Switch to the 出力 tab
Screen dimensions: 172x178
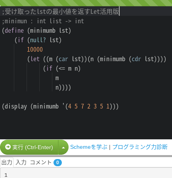point(7,163)
